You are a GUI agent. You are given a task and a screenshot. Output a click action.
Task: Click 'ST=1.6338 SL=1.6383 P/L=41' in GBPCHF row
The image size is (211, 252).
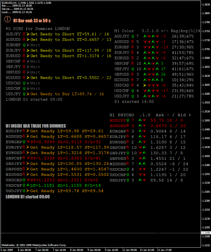[x=65, y=158]
